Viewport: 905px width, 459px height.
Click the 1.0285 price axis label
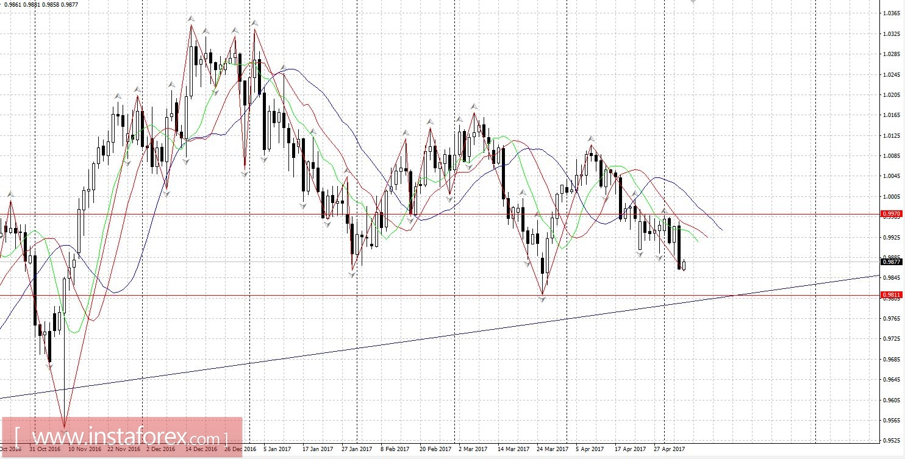point(891,54)
